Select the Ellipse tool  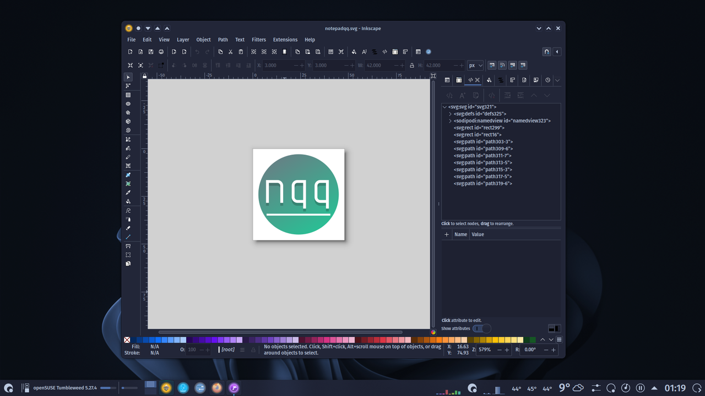(128, 104)
